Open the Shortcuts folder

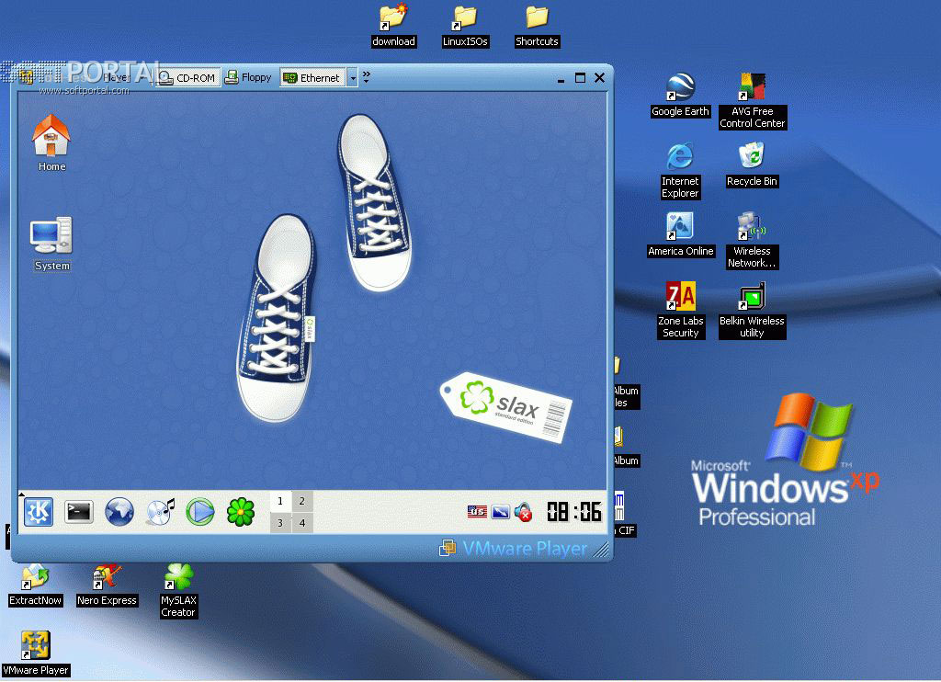[x=537, y=26]
